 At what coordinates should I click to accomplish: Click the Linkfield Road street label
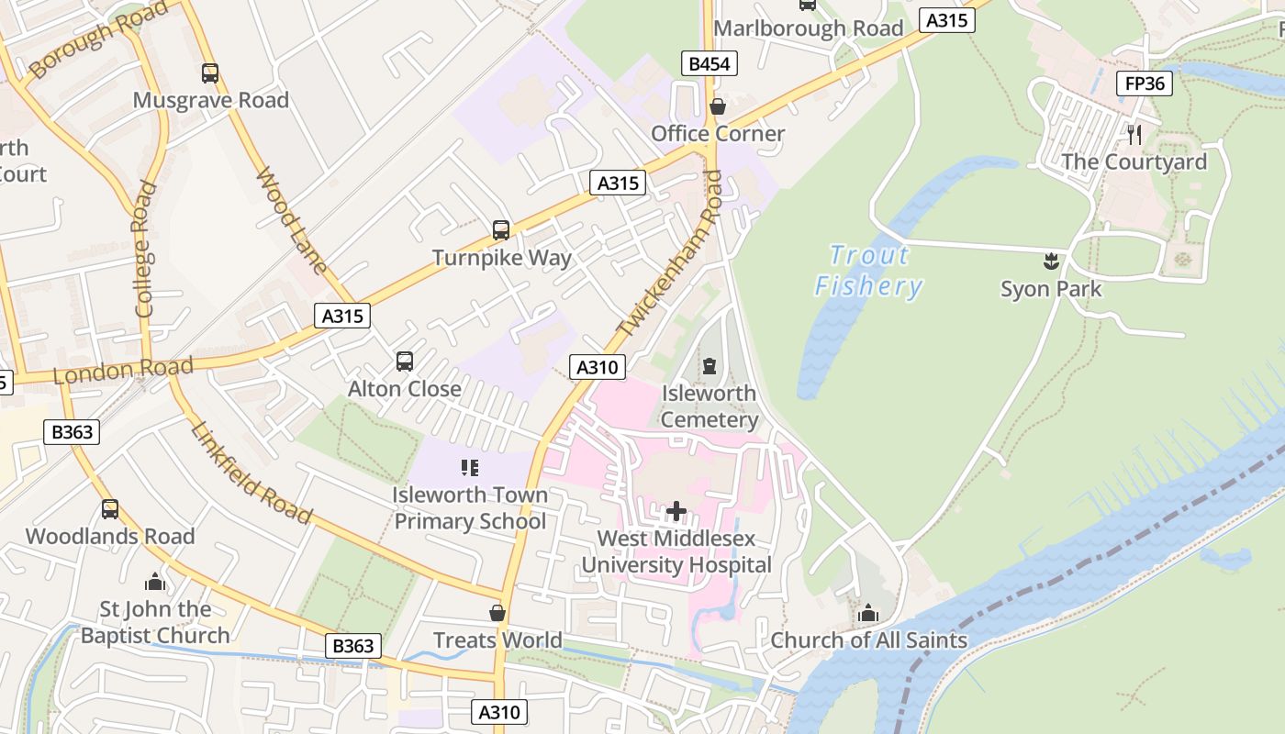pos(251,472)
